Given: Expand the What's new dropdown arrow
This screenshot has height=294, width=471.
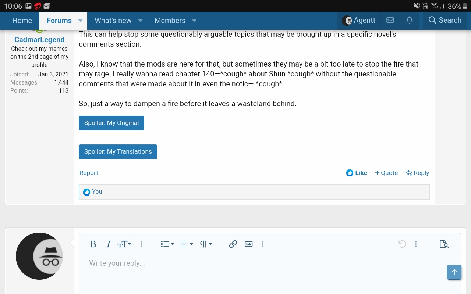Looking at the screenshot, I should coord(140,21).
